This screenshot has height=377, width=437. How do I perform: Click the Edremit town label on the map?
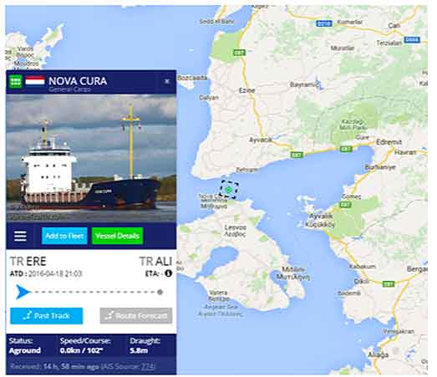pyautogui.click(x=389, y=142)
